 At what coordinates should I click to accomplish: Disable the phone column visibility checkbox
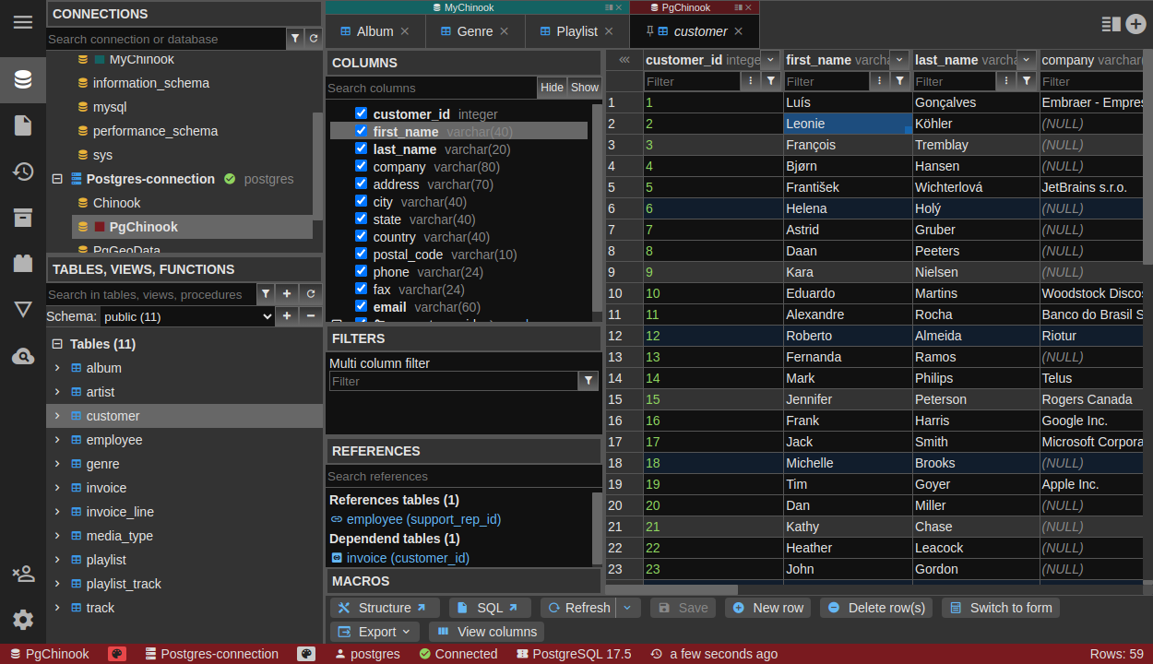tap(361, 272)
